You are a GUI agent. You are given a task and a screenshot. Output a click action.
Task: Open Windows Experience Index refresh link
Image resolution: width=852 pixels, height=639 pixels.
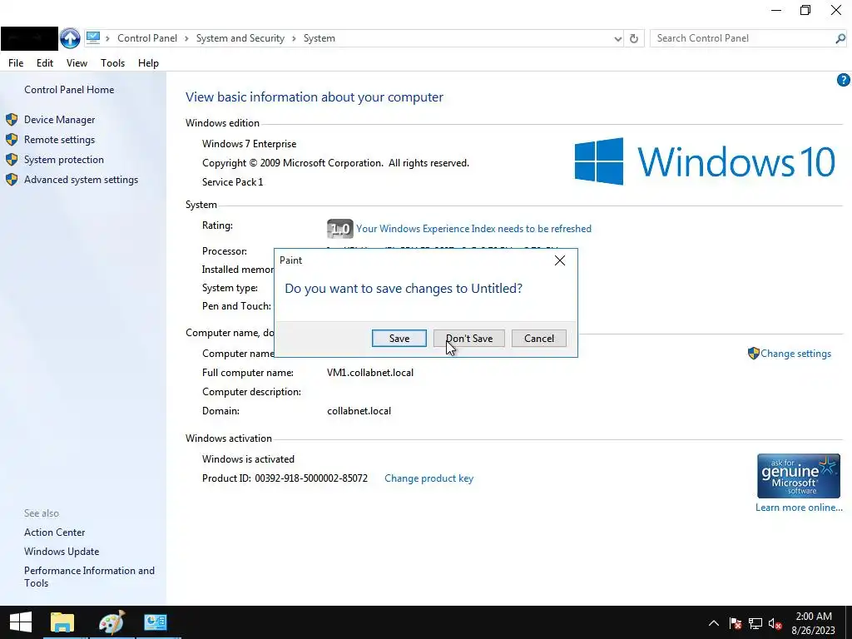(x=473, y=229)
